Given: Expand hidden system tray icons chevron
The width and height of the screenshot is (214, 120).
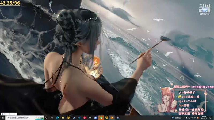Looking at the screenshot, I should (184, 118).
